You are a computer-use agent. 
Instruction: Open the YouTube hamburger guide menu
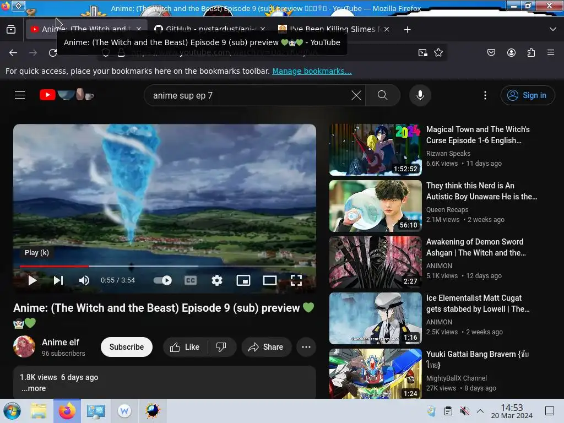20,95
